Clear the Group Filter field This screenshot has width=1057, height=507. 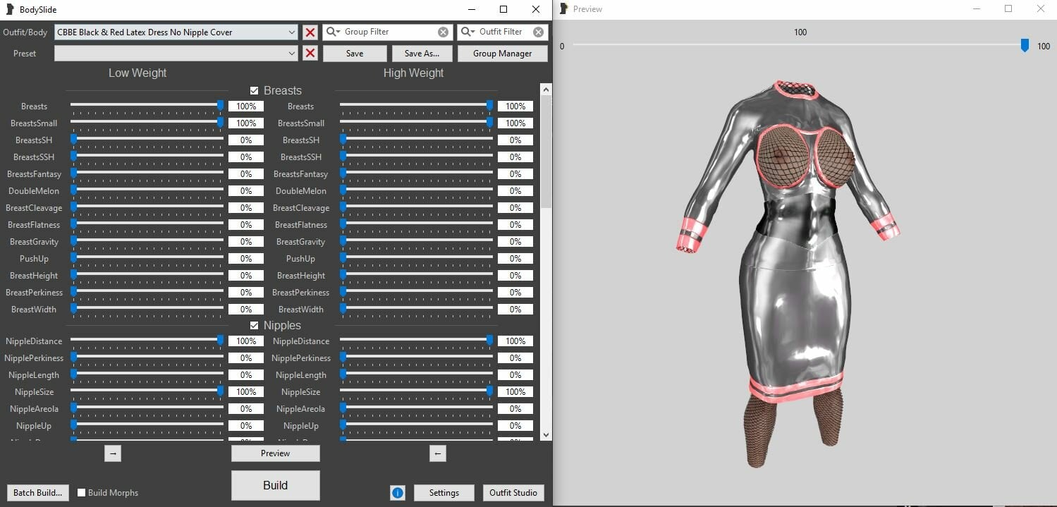pyautogui.click(x=443, y=32)
